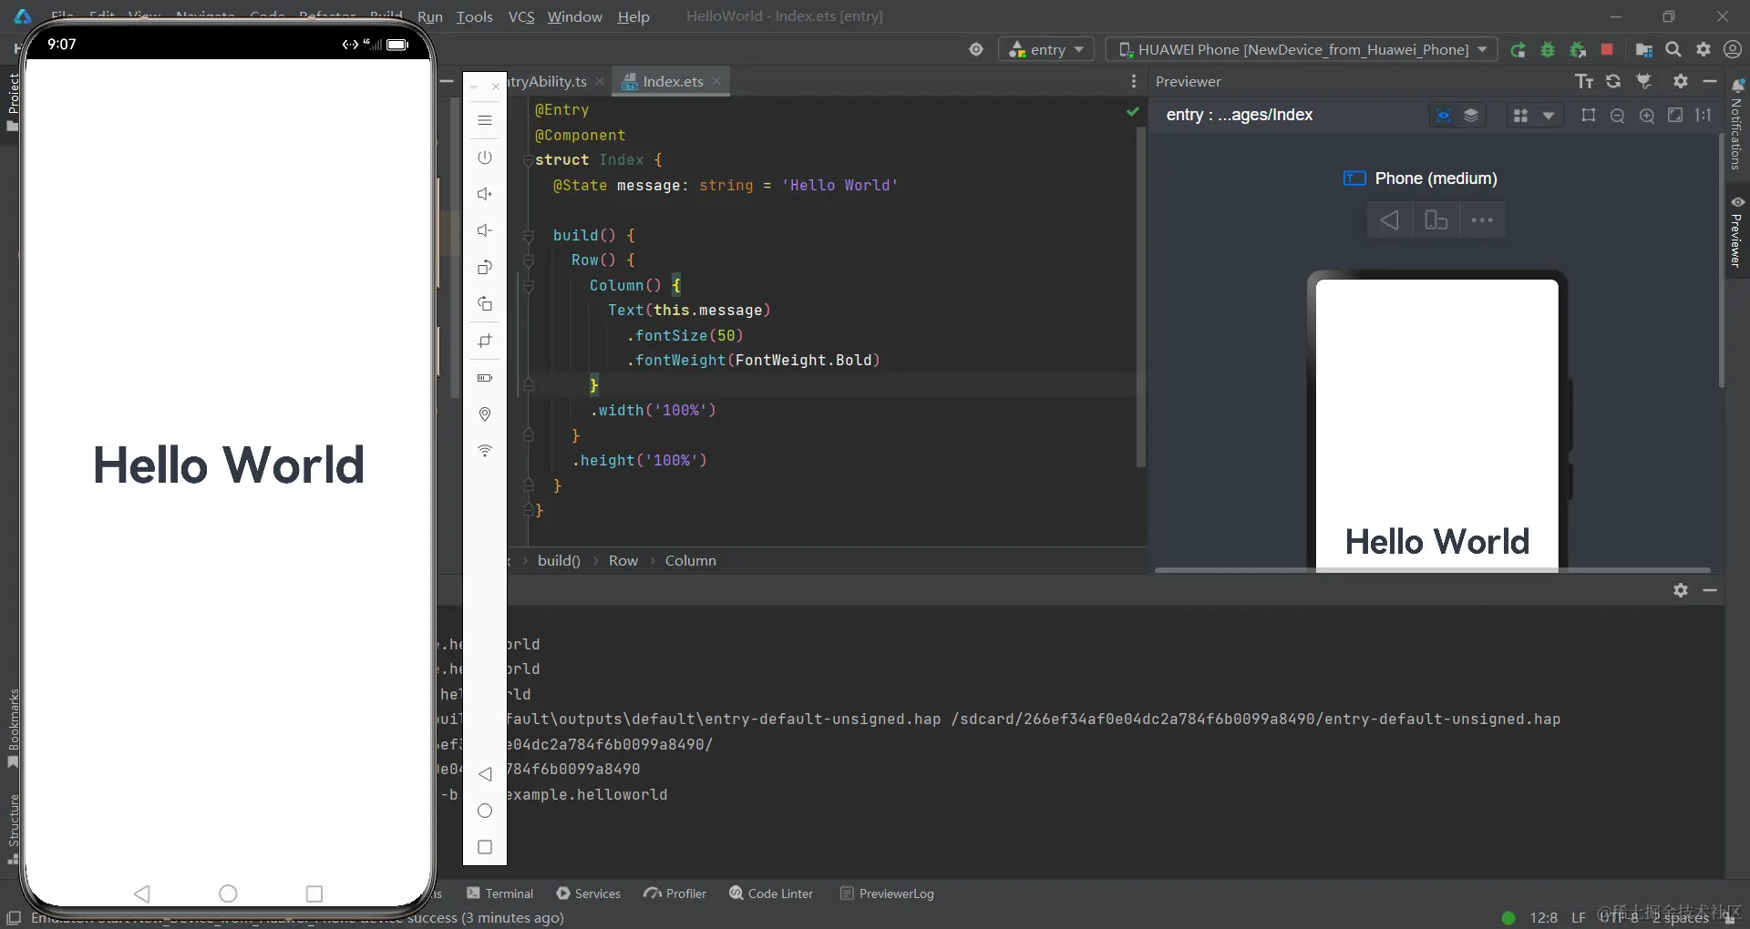Screen dimensions: 1750x929
Task: Fit the preview to screen
Action: (x=1675, y=115)
